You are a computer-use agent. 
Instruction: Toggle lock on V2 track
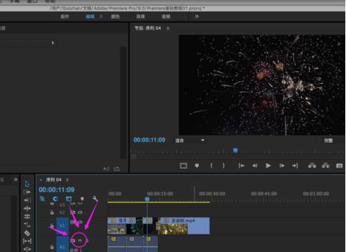52,213
